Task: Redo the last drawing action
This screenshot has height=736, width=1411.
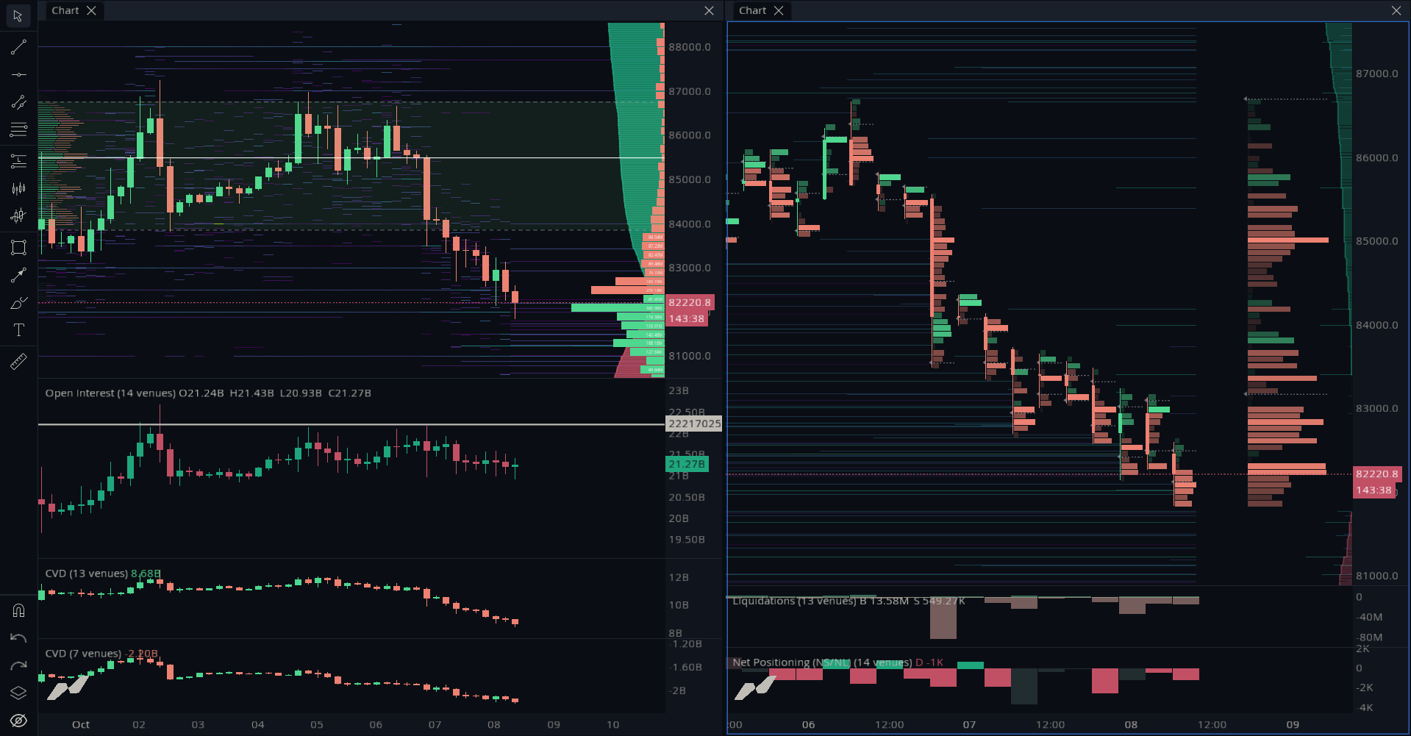Action: (18, 665)
